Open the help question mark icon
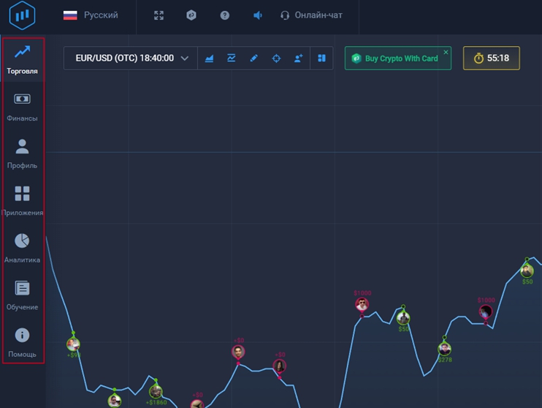 [224, 15]
